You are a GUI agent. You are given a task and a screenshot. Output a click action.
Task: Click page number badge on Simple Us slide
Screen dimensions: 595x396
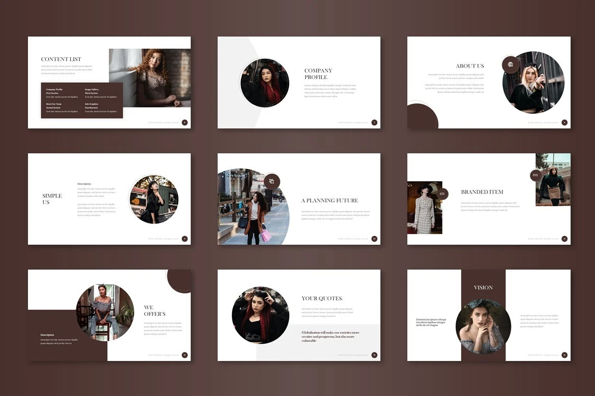click(x=185, y=239)
